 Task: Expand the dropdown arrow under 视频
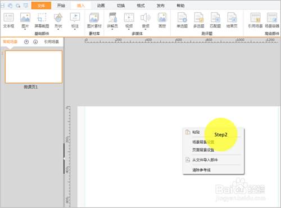(x=129, y=29)
